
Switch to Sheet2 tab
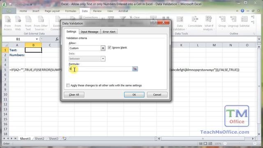39,139
